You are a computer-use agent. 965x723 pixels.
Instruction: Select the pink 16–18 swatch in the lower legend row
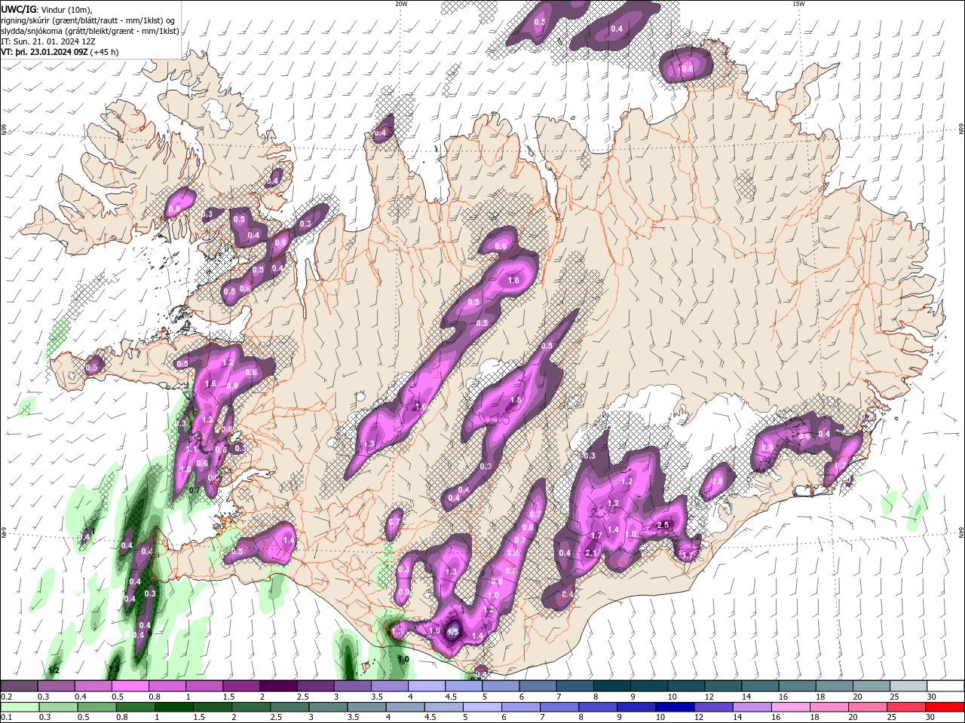[789, 707]
